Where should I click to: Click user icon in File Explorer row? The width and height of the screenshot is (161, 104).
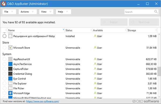(95, 83)
